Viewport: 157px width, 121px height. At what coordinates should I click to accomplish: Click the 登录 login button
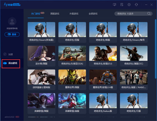click(x=12, y=34)
